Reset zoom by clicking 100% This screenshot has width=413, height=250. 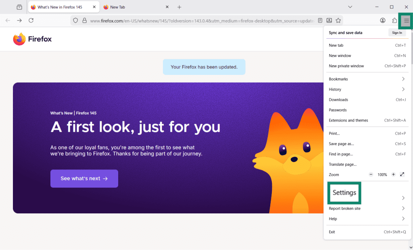pyautogui.click(x=382, y=175)
